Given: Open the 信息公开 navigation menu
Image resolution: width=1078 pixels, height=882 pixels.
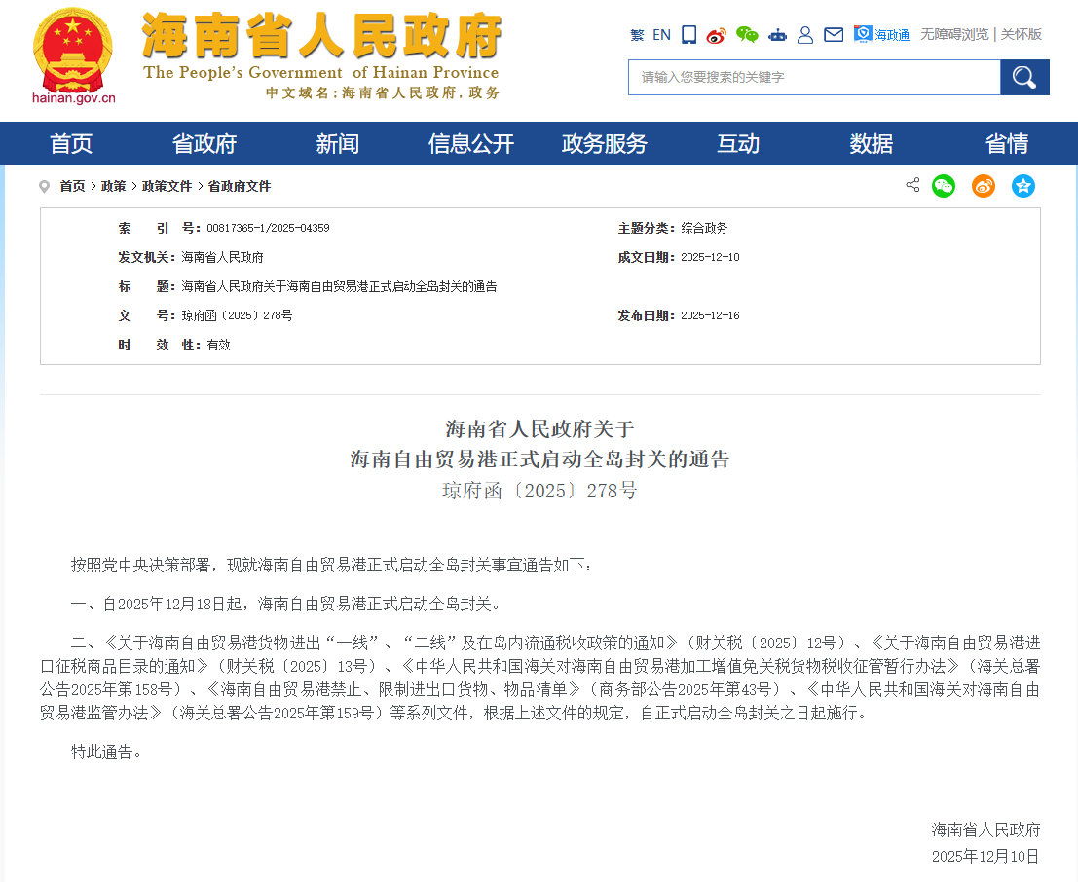Looking at the screenshot, I should point(470,143).
